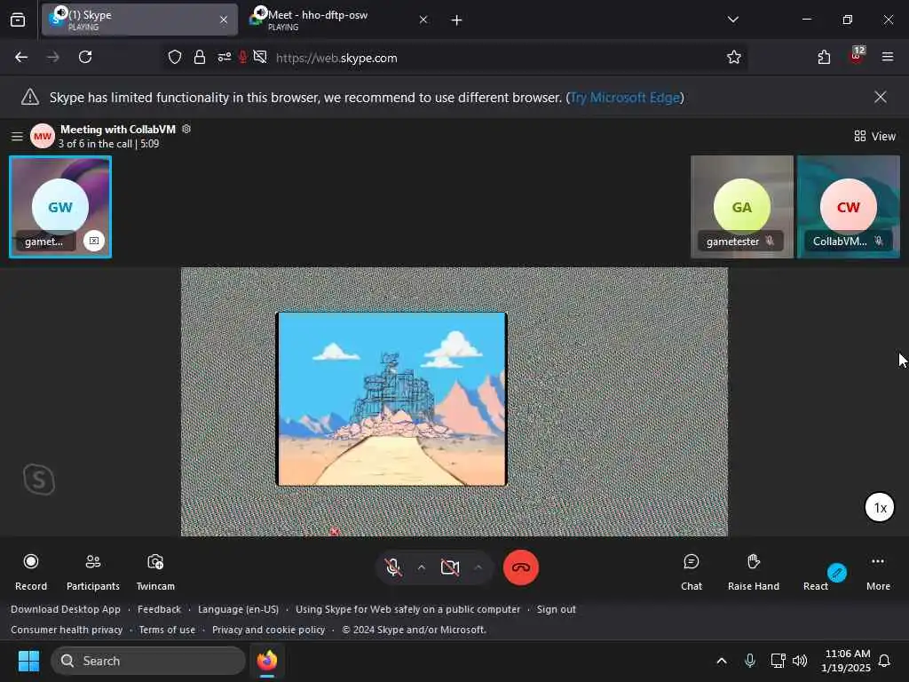Click the Sign out link
This screenshot has height=682, width=909.
click(x=556, y=609)
